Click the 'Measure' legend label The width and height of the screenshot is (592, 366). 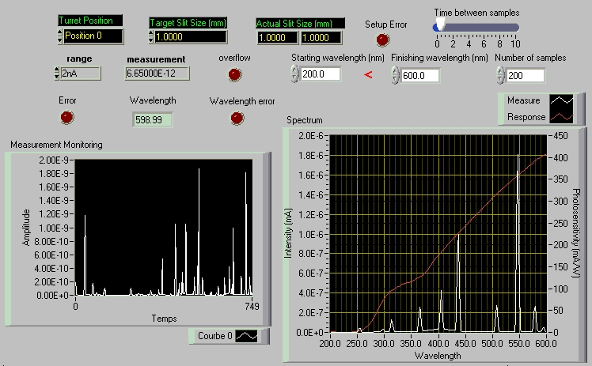(x=523, y=100)
